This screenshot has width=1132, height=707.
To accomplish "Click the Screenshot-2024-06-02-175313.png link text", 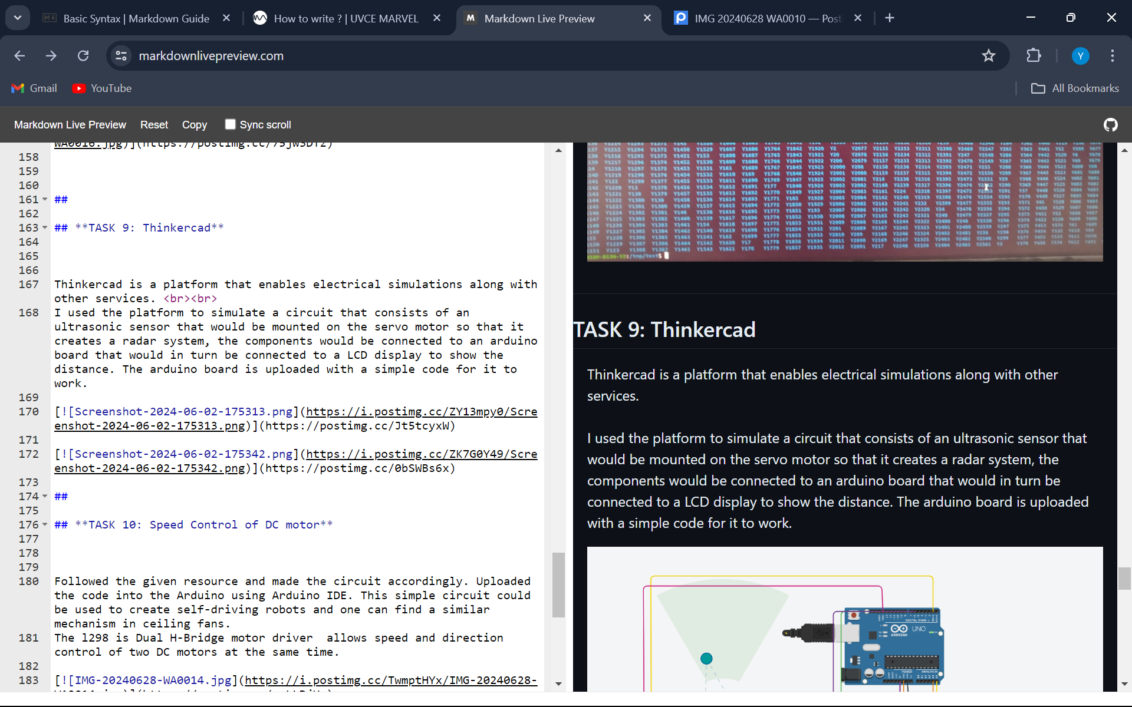I will pyautogui.click(x=183, y=411).
